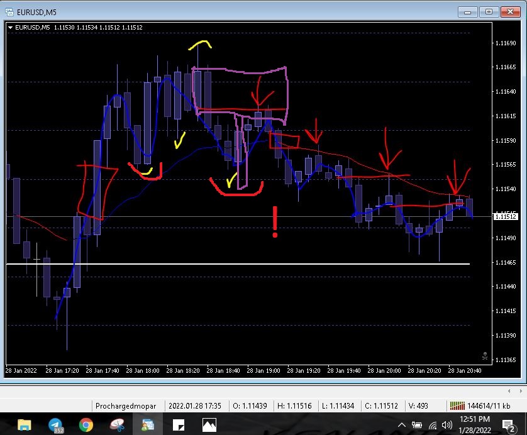Click the current price label 1.11512

point(506,216)
